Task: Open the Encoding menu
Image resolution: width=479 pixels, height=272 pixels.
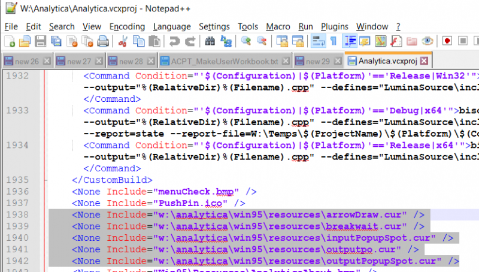Action: 127,27
